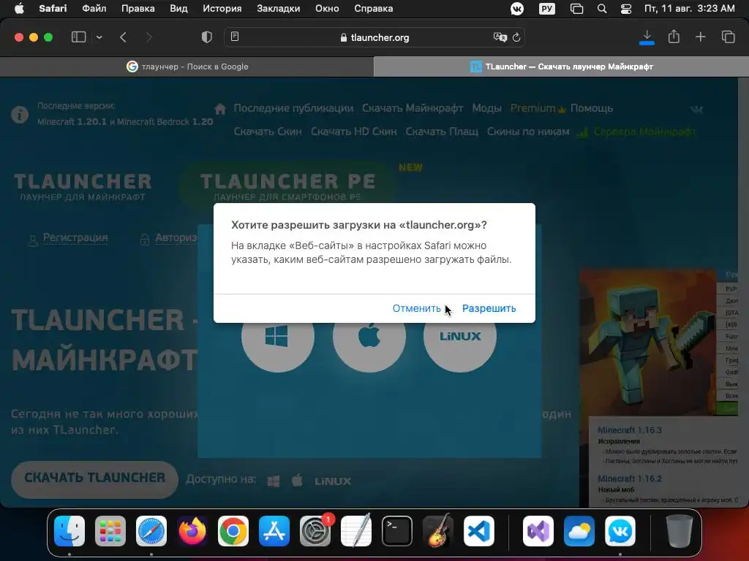The image size is (749, 561).
Task: Expand the sidebar dropdown chevron
Action: [x=99, y=37]
